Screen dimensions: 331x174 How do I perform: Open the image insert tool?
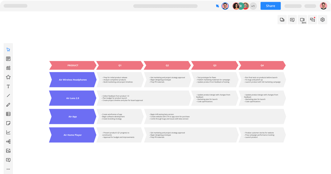(8, 151)
